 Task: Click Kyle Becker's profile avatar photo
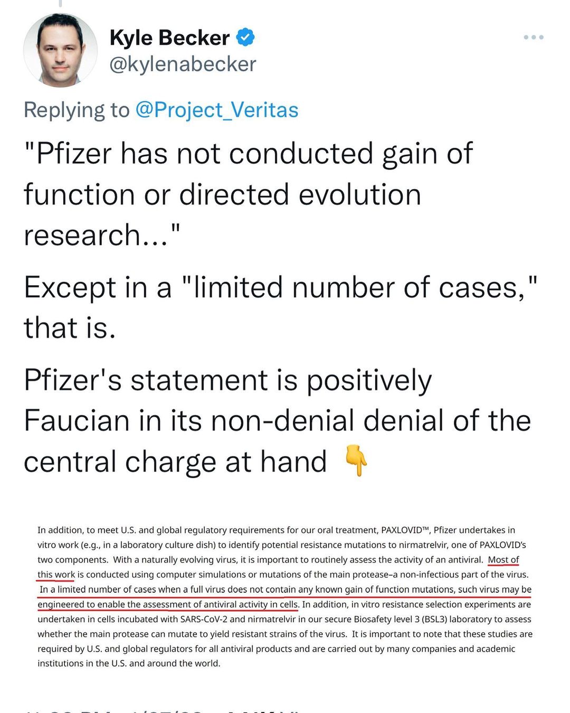(60, 50)
